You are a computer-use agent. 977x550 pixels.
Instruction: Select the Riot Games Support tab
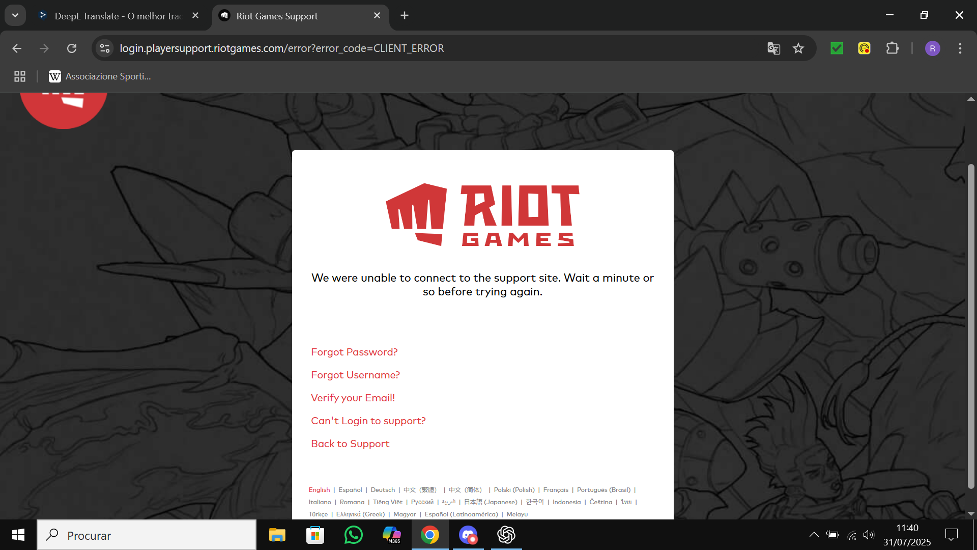click(277, 16)
